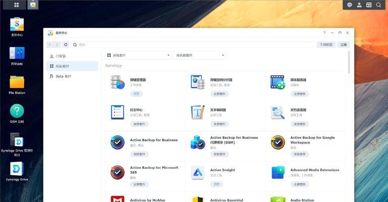Click the Antivirus Essential package title
This screenshot has width=388, height=202.
(x=227, y=200)
